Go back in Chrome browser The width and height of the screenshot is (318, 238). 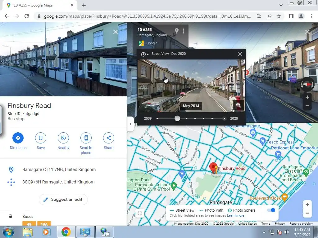(x=7, y=16)
